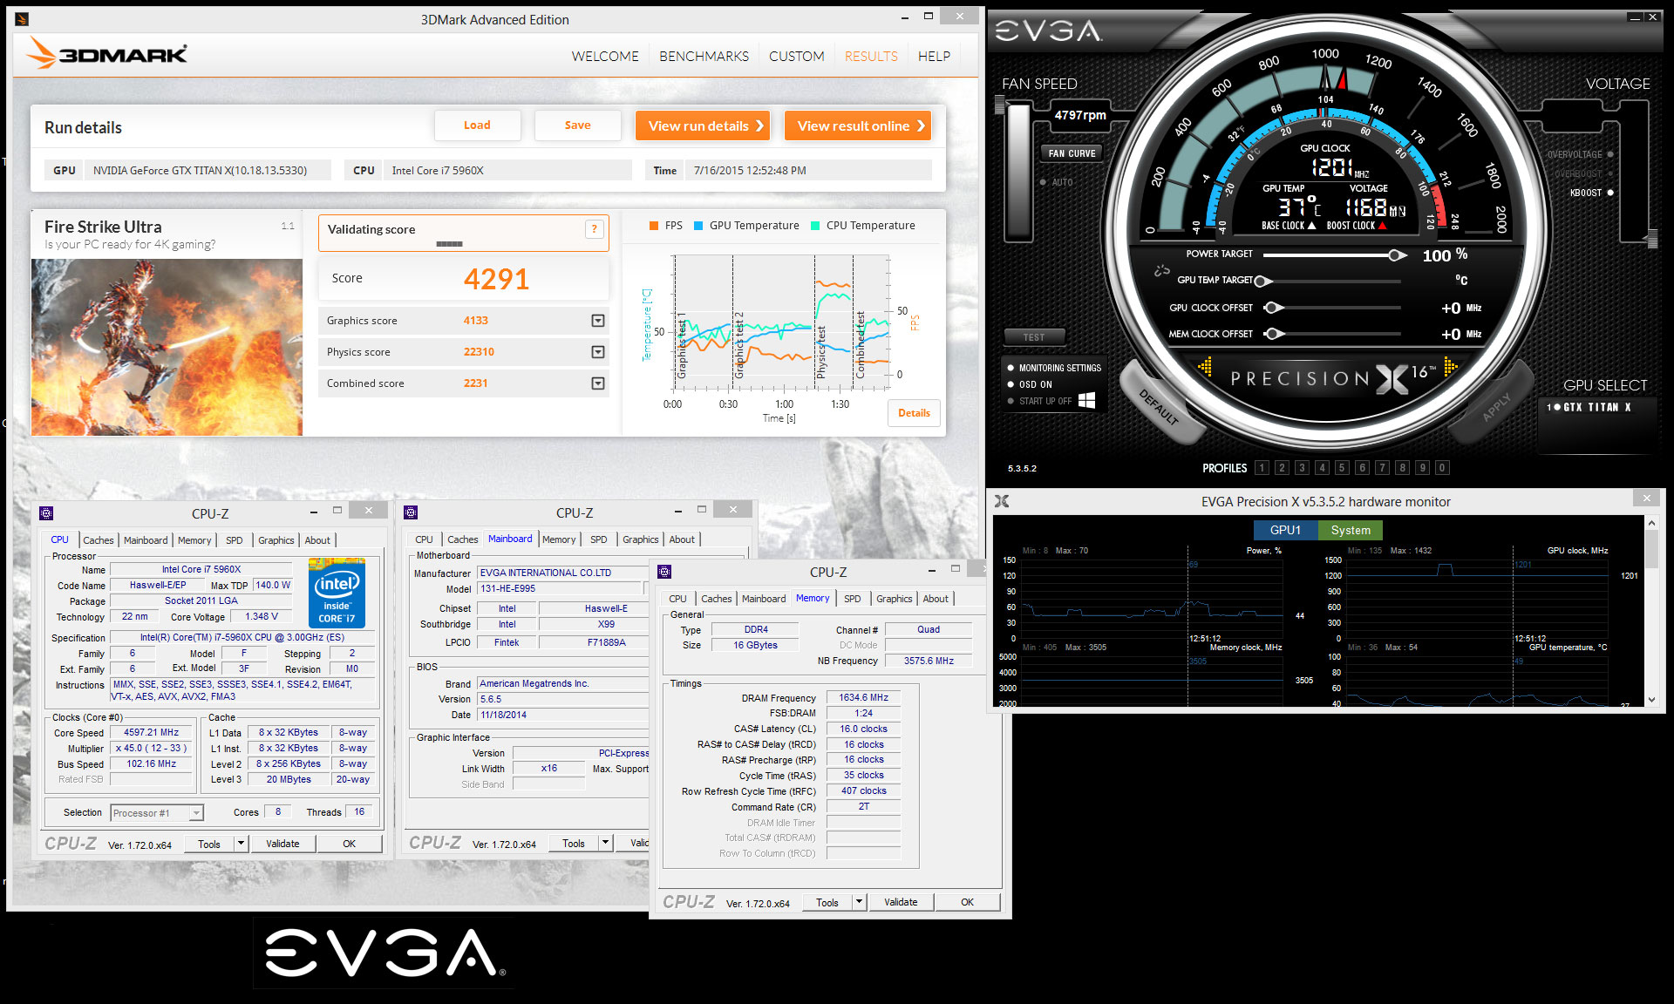
Task: Toggle the KBoost option
Action: [1609, 193]
